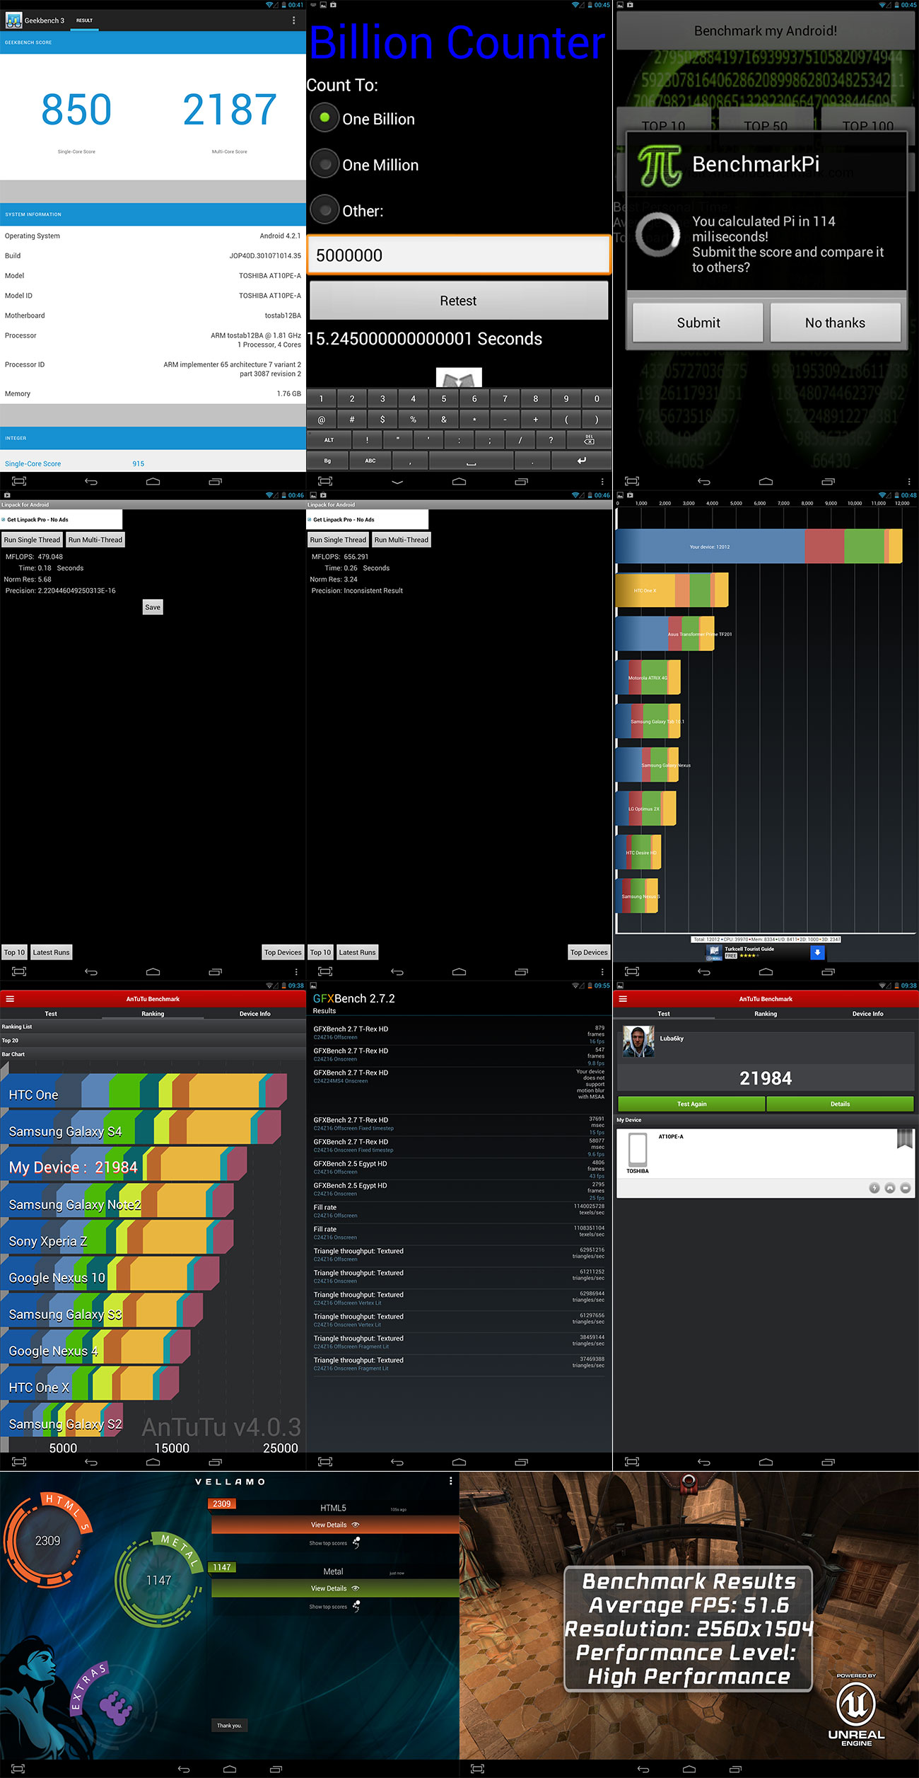Viewport: 919px width, 1778px height.
Task: Click Submit in the BenchmarkPi dialog
Action: (x=698, y=323)
